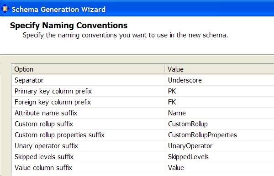274x176 pixels.
Task: Edit the PK value cell
Action: [x=220, y=91]
